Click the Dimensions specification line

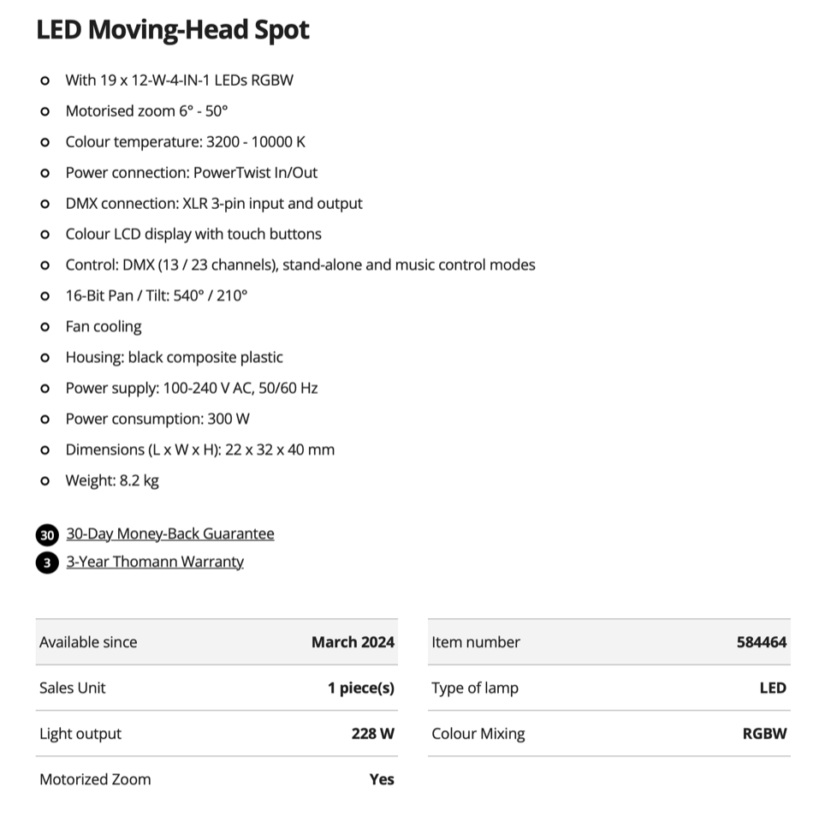point(199,450)
